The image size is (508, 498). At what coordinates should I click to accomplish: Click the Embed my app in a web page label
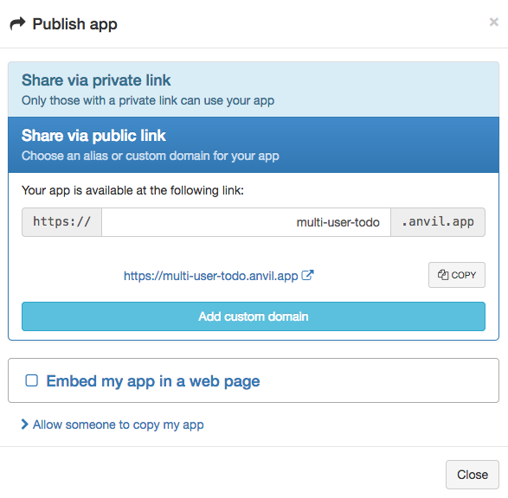(x=153, y=381)
